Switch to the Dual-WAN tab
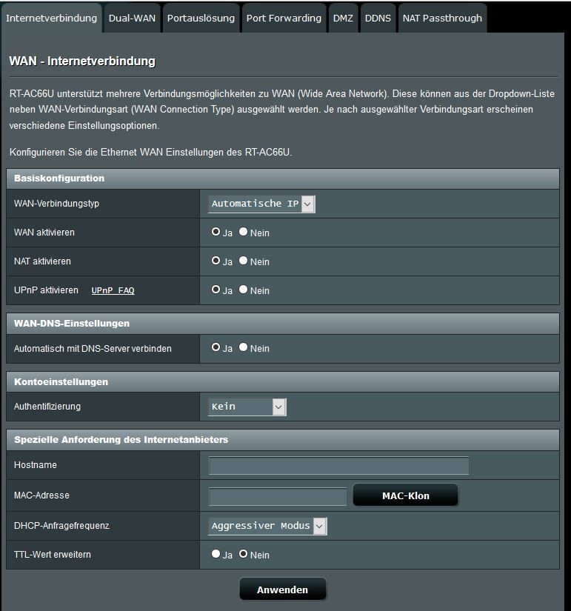The width and height of the screenshot is (571, 611). [x=132, y=19]
